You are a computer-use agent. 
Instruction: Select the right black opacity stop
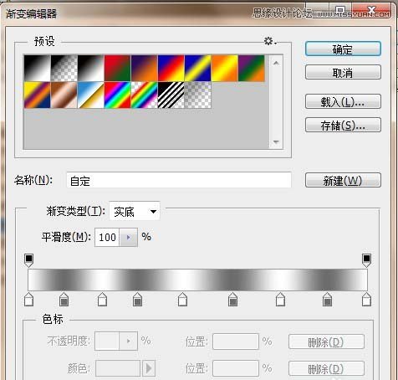tap(366, 260)
